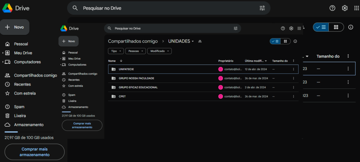Open Armazenamento in the background window sidebar
Image resolution: width=360 pixels, height=162 pixels.
tap(24, 125)
